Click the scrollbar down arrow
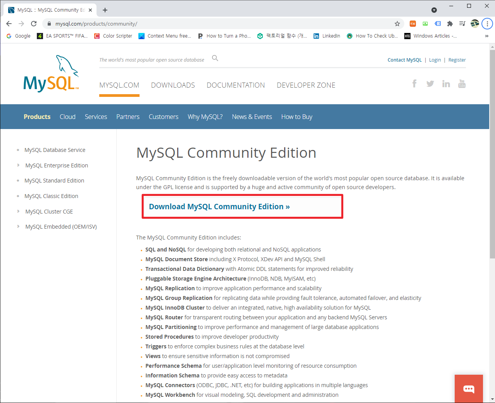This screenshot has height=403, width=495. click(x=492, y=399)
